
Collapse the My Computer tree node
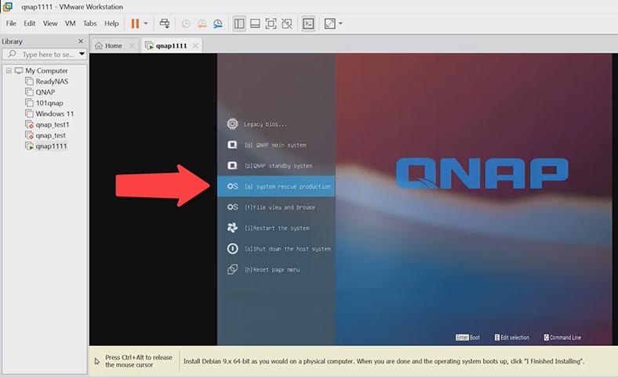(9, 70)
